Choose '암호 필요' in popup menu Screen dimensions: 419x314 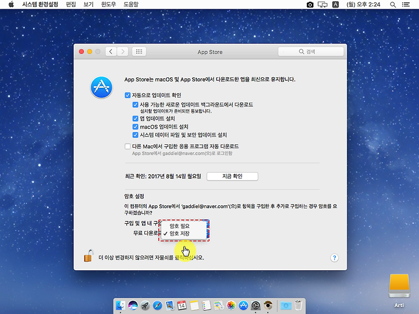[184, 226]
